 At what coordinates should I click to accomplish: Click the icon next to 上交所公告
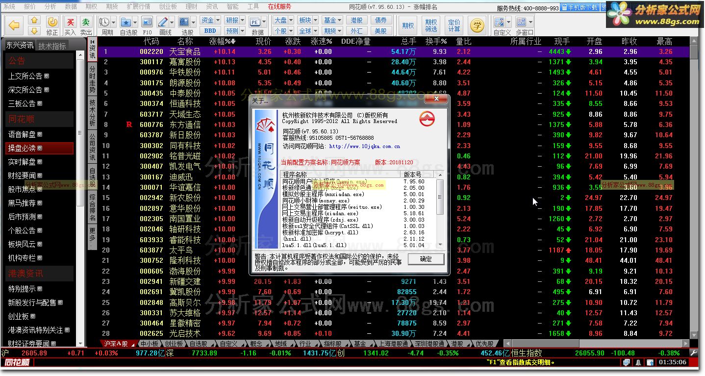pyautogui.click(x=47, y=76)
